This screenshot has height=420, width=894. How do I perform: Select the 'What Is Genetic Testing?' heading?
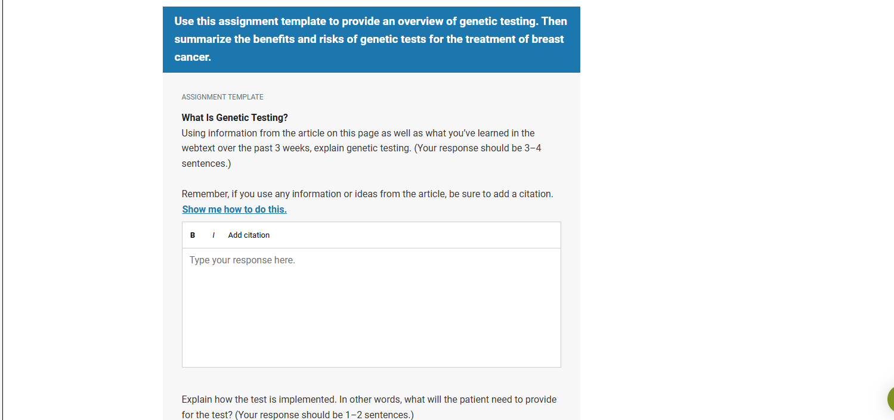click(x=235, y=118)
